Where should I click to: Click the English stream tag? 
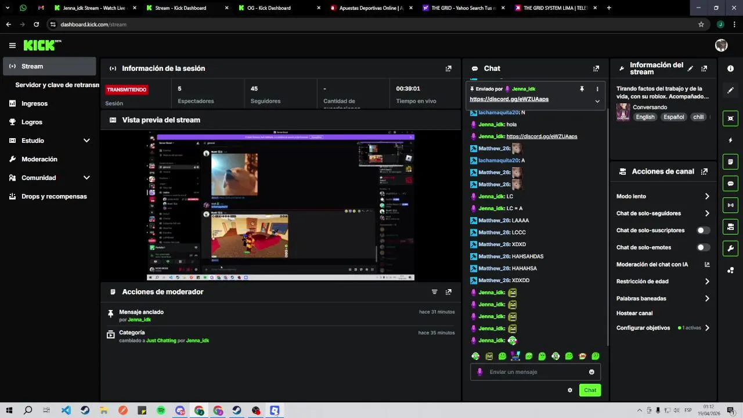click(645, 117)
